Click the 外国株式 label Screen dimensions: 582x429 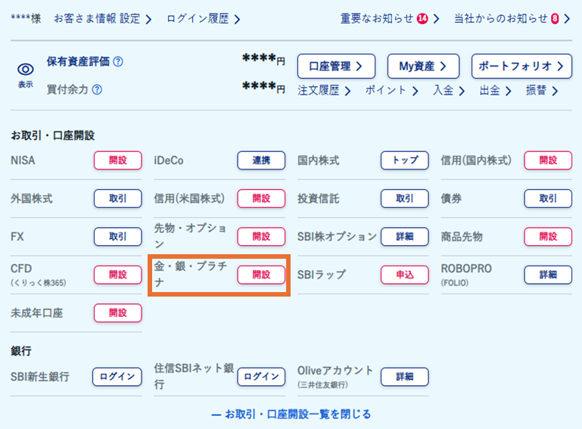(x=32, y=198)
